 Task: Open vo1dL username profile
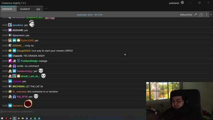(x=20, y=66)
